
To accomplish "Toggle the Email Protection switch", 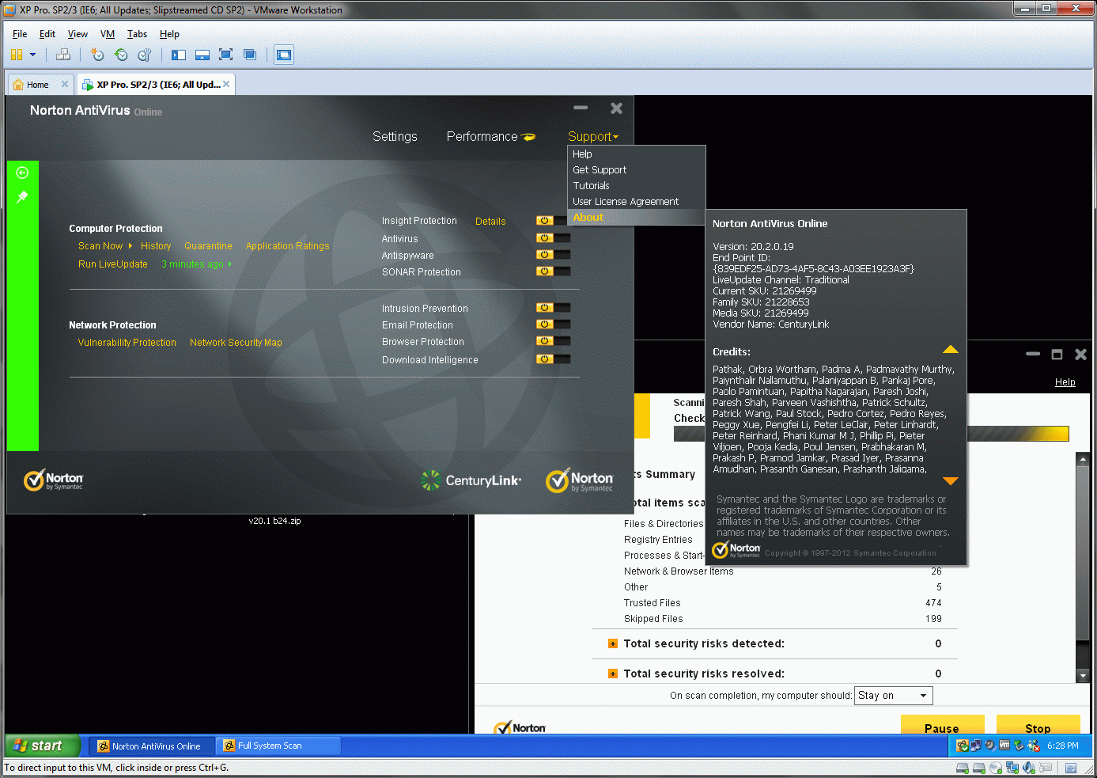I will click(x=553, y=324).
